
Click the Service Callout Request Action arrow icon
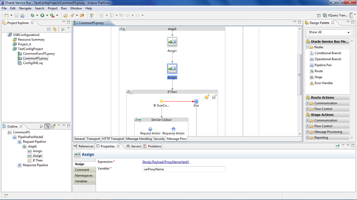[150, 129]
